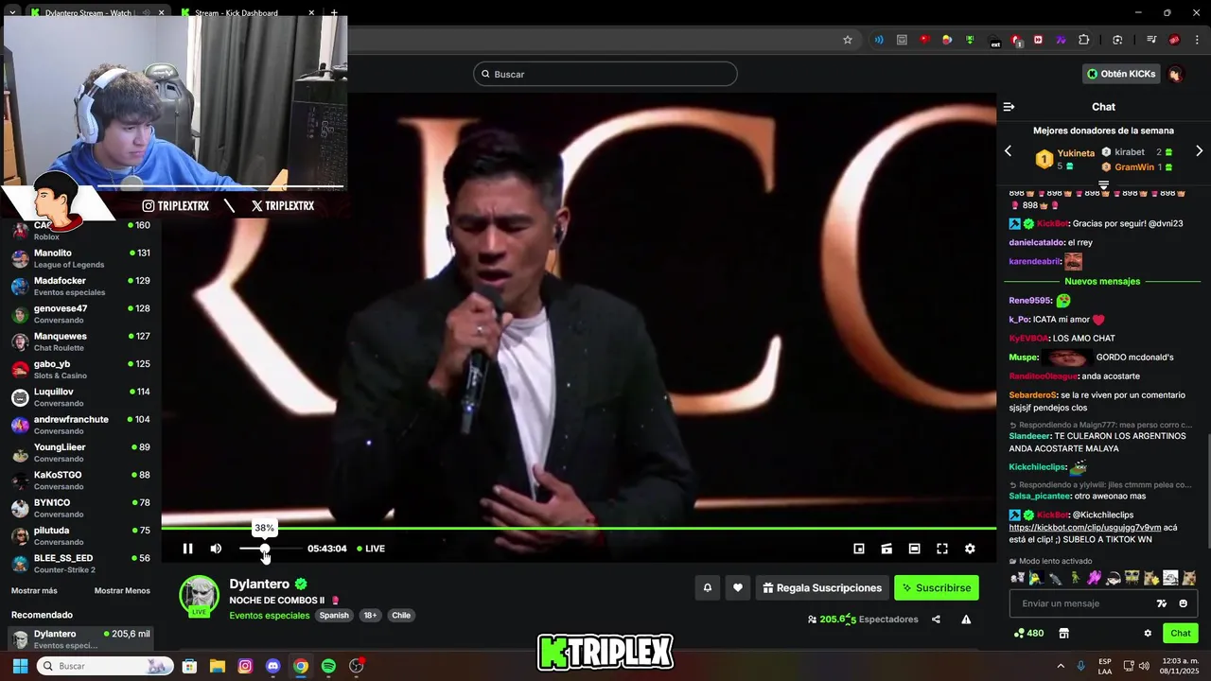Open Manolito channel in sidebar
Screen dimensions: 1211x681
click(x=80, y=258)
